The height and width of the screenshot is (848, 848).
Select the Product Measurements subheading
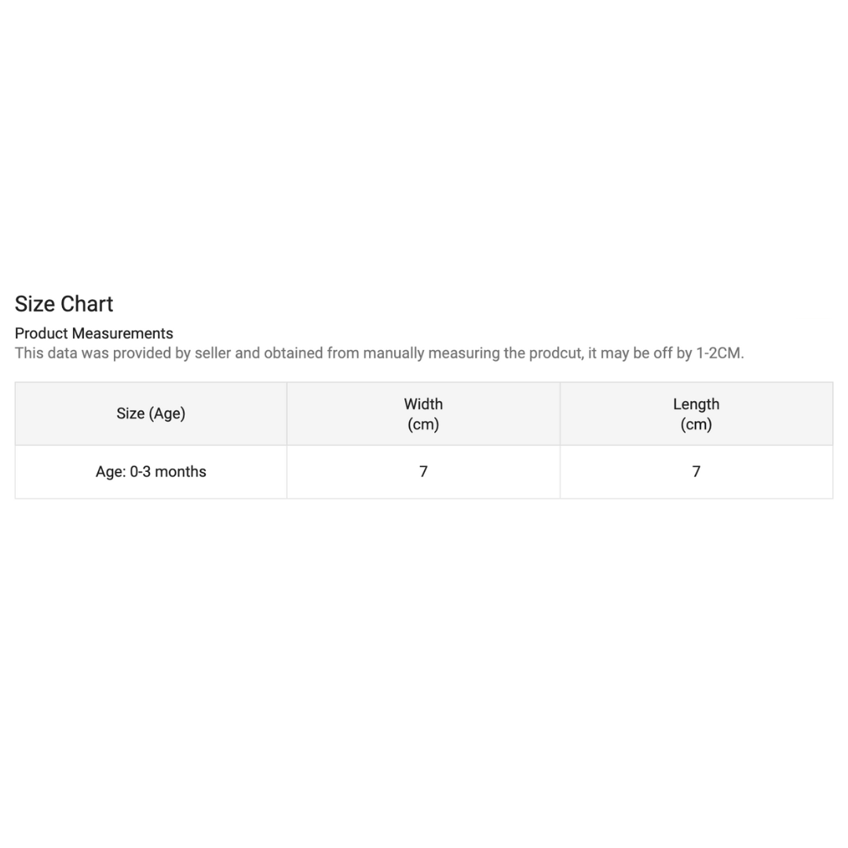pyautogui.click(x=94, y=333)
